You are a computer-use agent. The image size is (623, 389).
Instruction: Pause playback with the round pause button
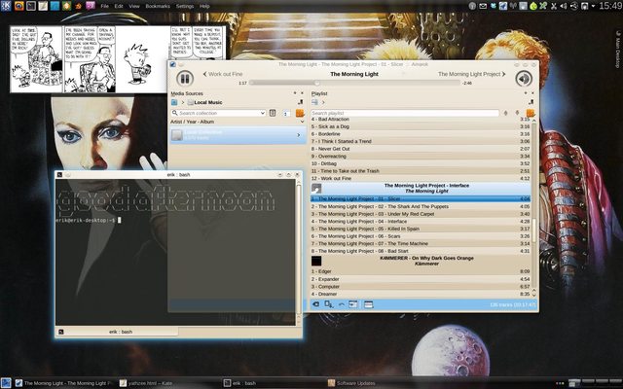[185, 78]
